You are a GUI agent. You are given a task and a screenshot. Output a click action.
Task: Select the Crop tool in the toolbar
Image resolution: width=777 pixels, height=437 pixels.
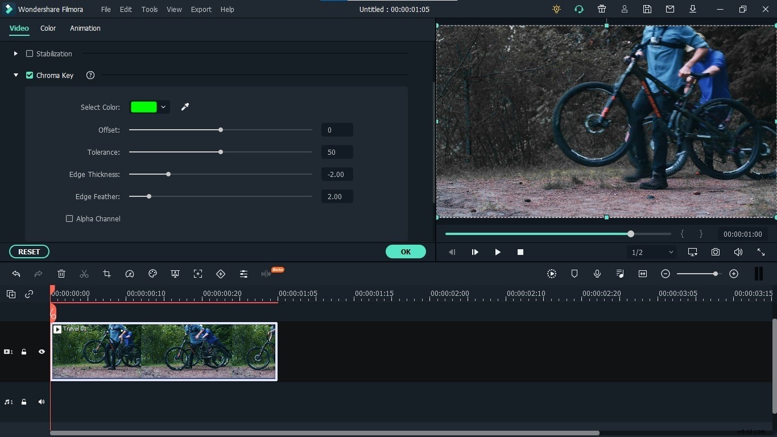pos(107,274)
